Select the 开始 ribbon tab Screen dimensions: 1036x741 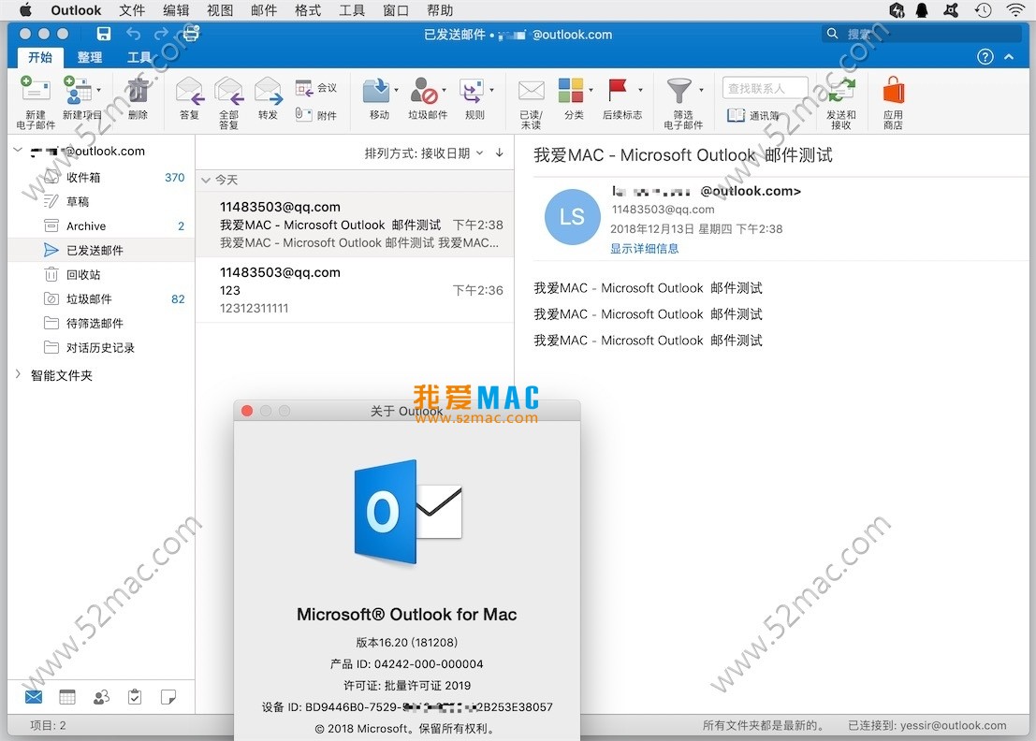pos(39,57)
